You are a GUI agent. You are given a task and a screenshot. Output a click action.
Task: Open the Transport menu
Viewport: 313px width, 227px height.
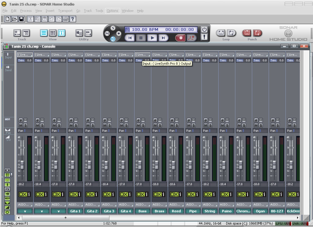[65, 11]
